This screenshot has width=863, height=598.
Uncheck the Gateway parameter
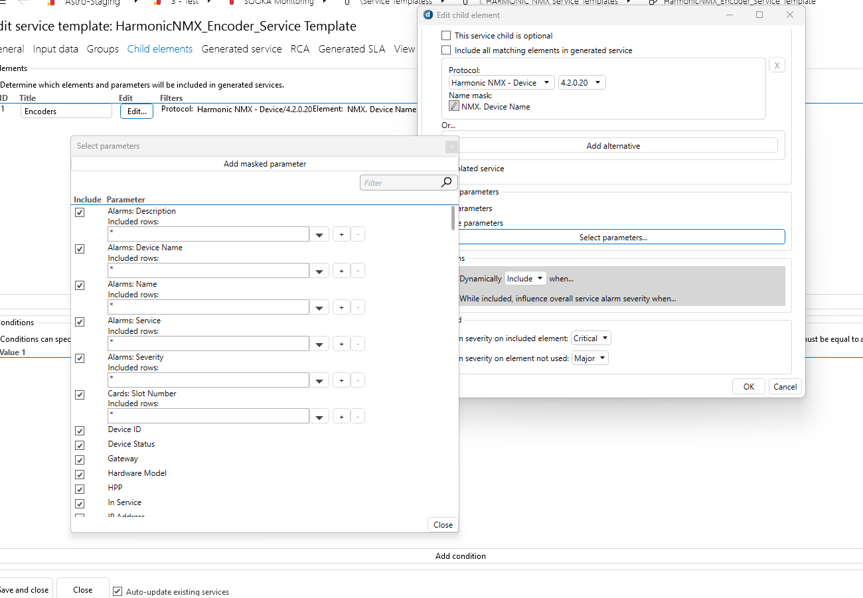pos(80,460)
